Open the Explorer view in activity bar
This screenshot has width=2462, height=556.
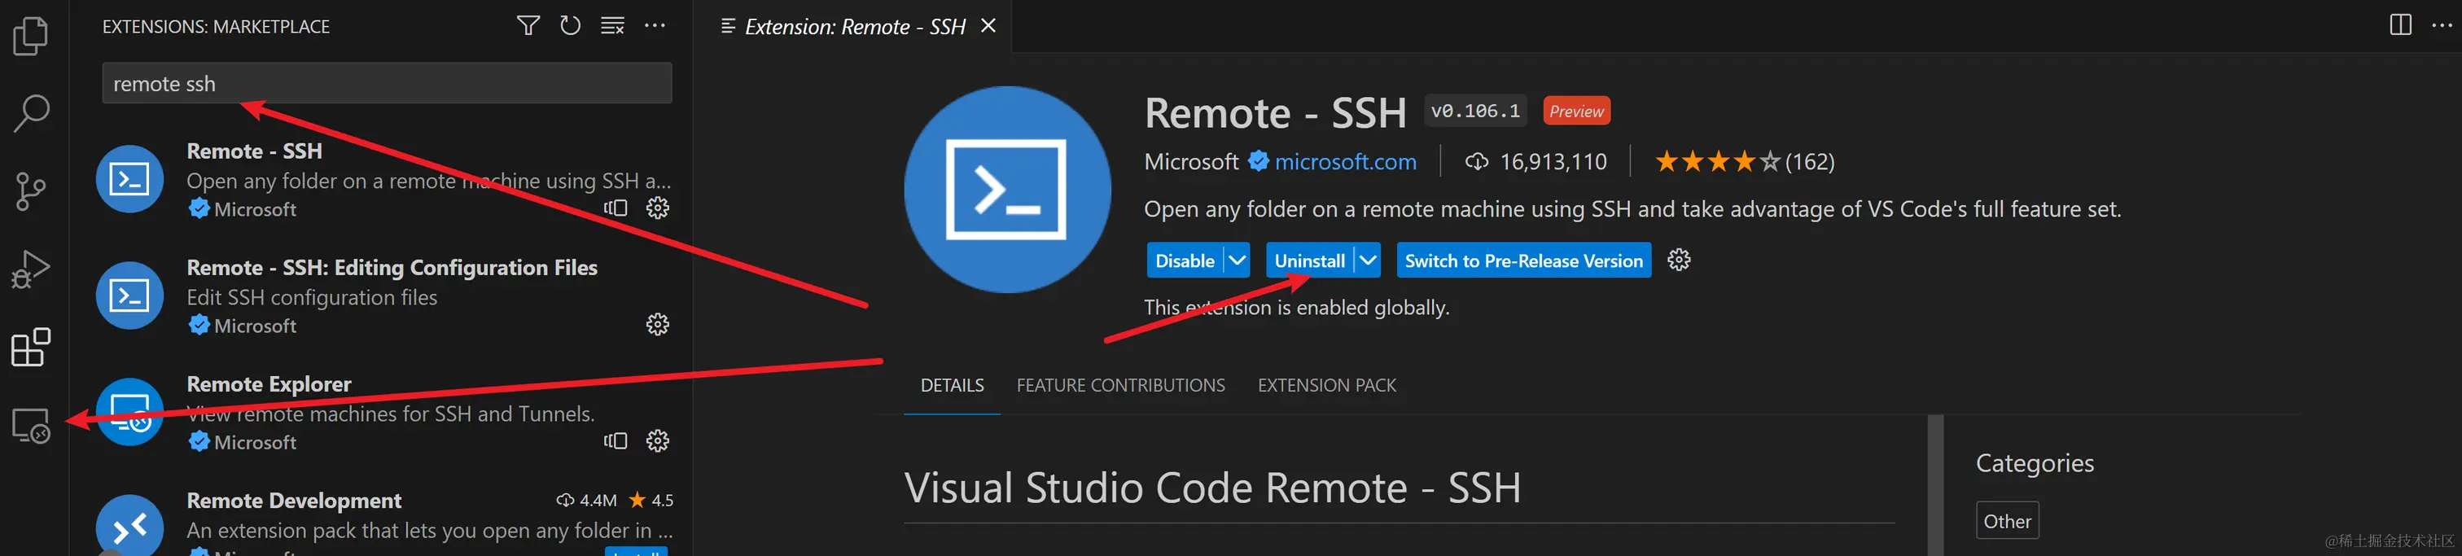pos(31,37)
